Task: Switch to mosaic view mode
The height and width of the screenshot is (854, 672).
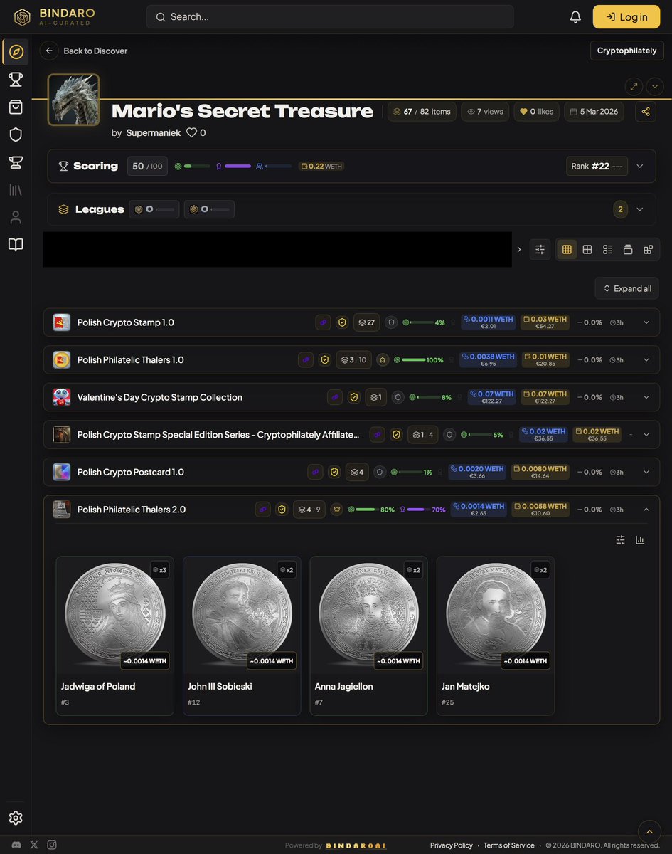Action: 648,249
